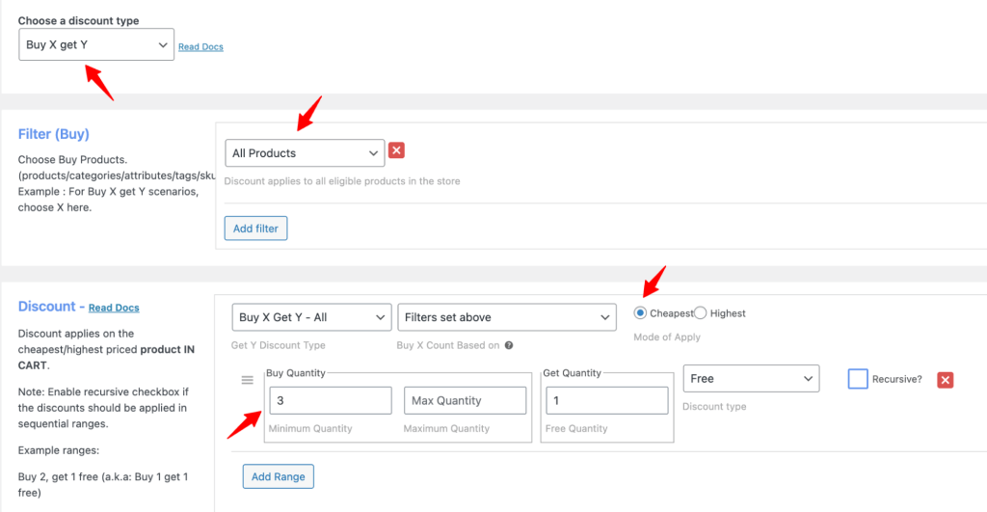
Task: Expand the Filters set above dropdown
Action: pos(507,317)
